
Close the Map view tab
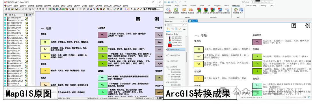(196, 21)
